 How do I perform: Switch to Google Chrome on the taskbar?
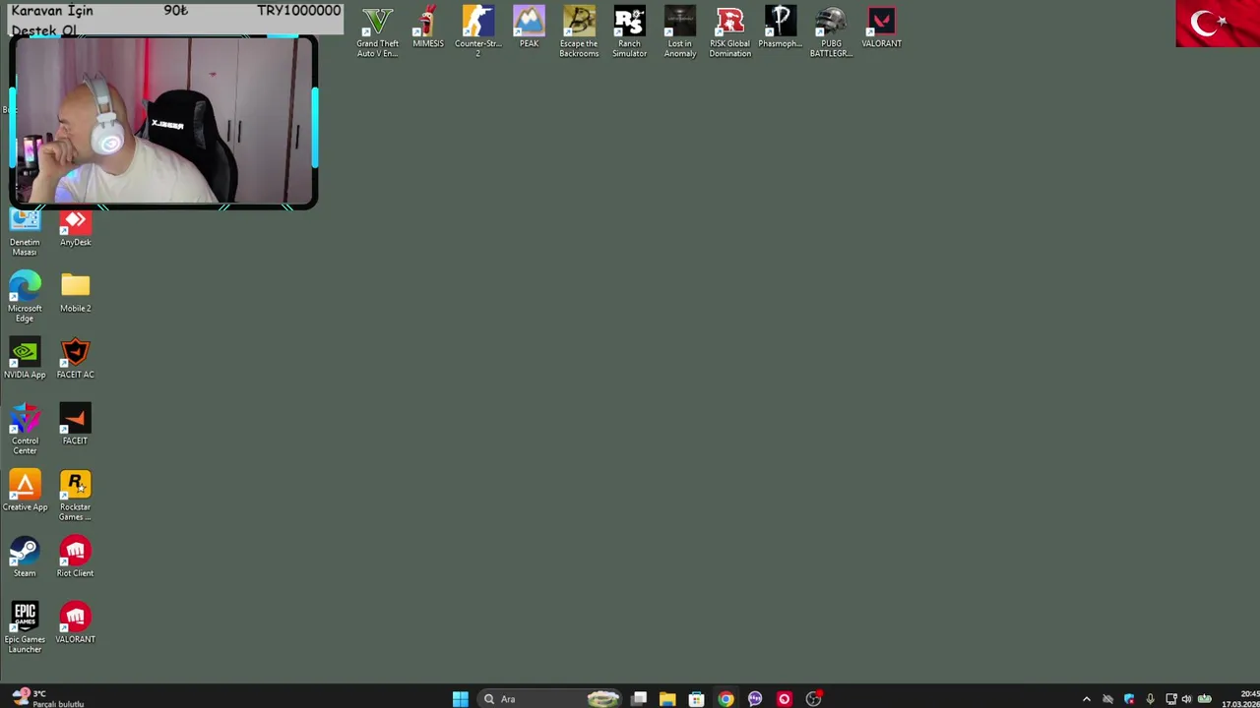725,699
